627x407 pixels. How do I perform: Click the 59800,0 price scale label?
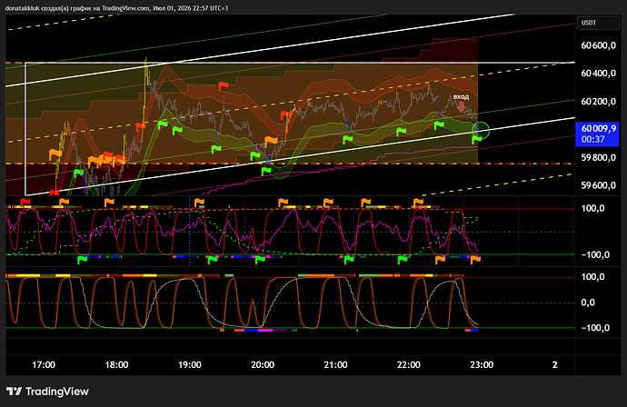pyautogui.click(x=598, y=157)
